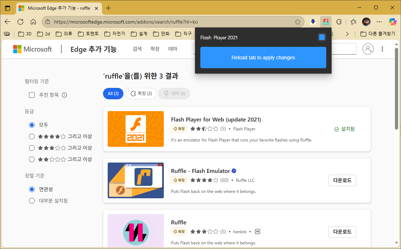Open Ruffle - Flash Emulator title link

click(200, 171)
